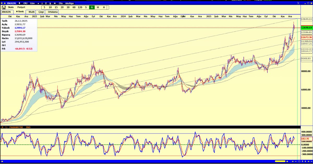313x164 pixels.
Task: Click the yellow X icon before XMADN title
Action: (x=2, y=3)
